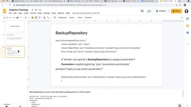191x107 pixels.
Task: Undo the last action
Action: [x=10, y=18]
